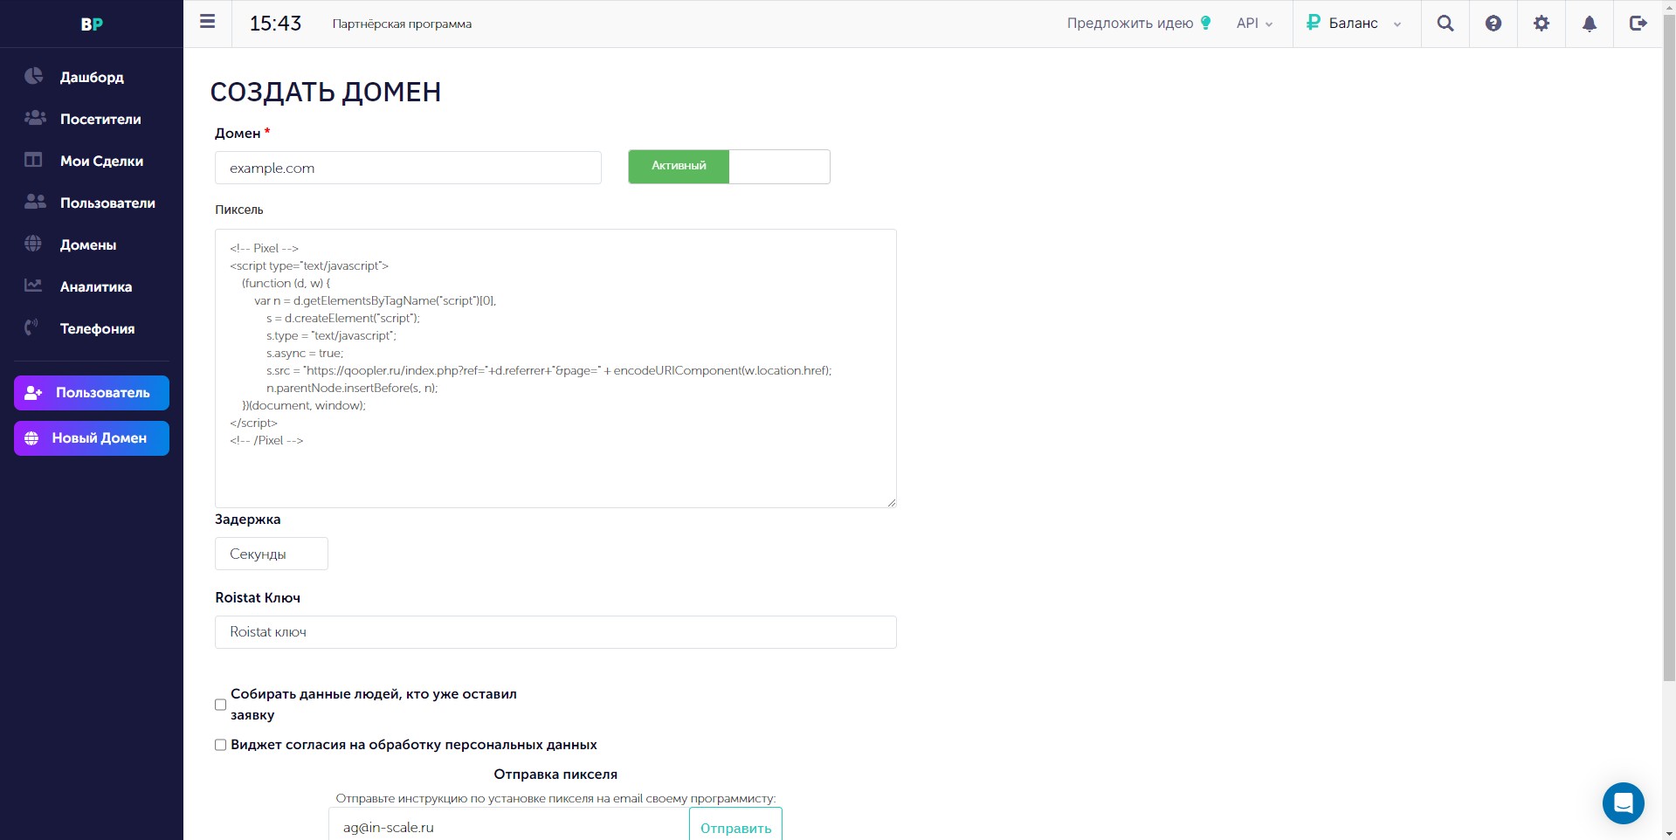Click the Пиксель field label
The height and width of the screenshot is (840, 1676).
[239, 210]
